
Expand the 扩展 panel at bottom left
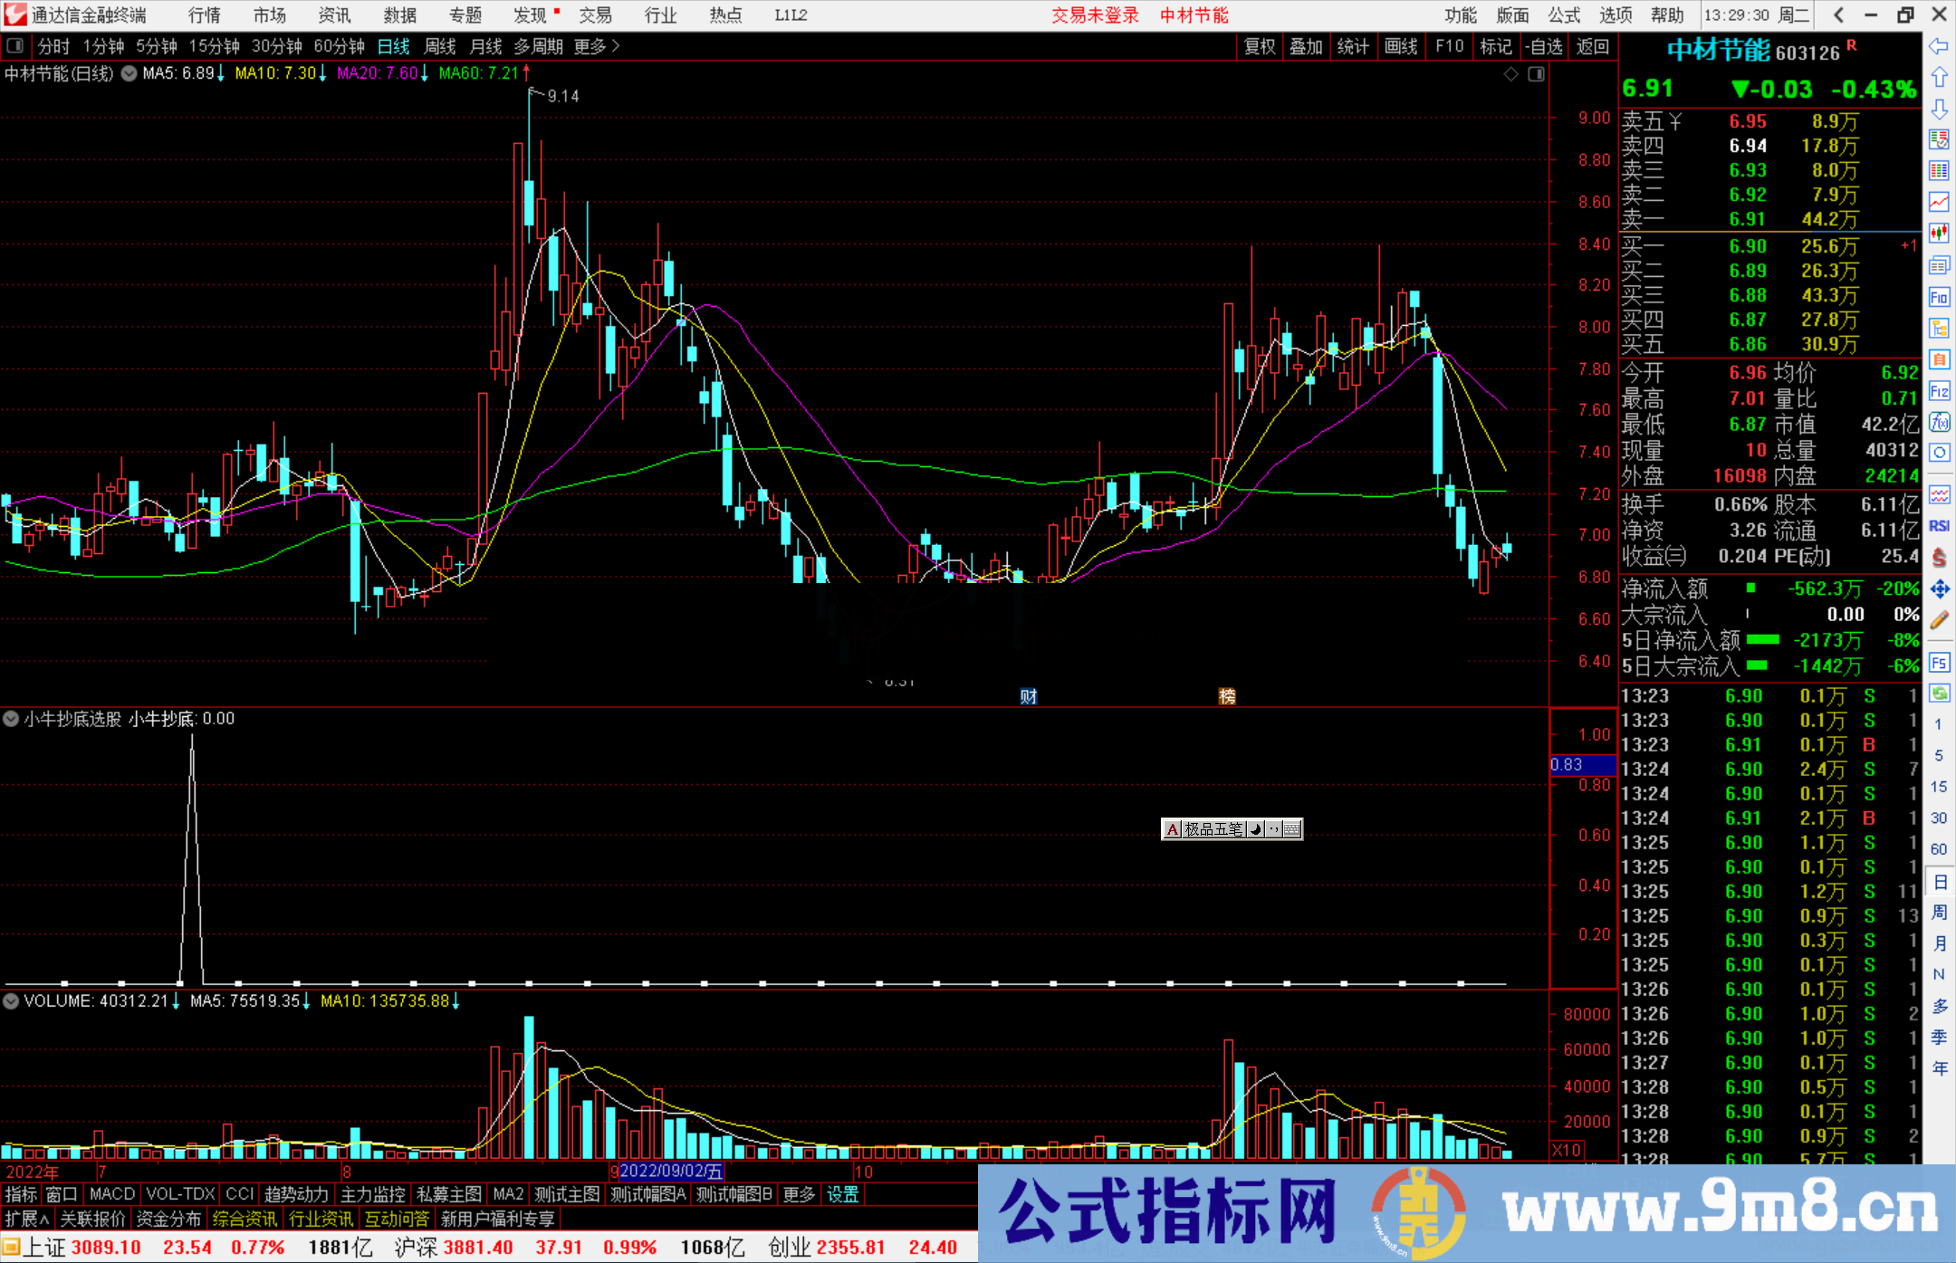click(x=27, y=1219)
